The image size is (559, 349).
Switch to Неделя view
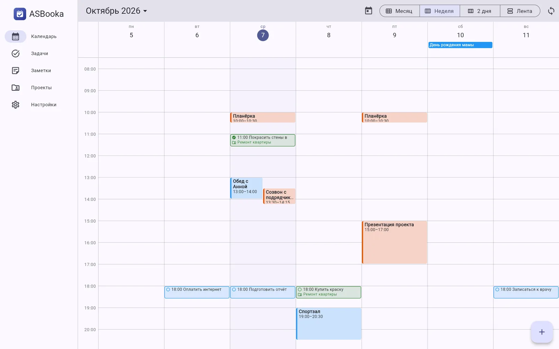pyautogui.click(x=440, y=11)
